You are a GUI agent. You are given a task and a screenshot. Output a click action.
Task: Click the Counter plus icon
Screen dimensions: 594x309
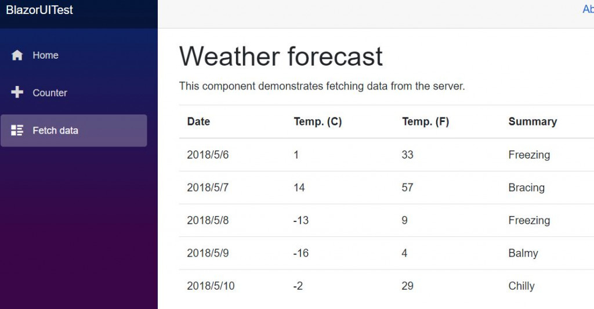click(x=17, y=92)
